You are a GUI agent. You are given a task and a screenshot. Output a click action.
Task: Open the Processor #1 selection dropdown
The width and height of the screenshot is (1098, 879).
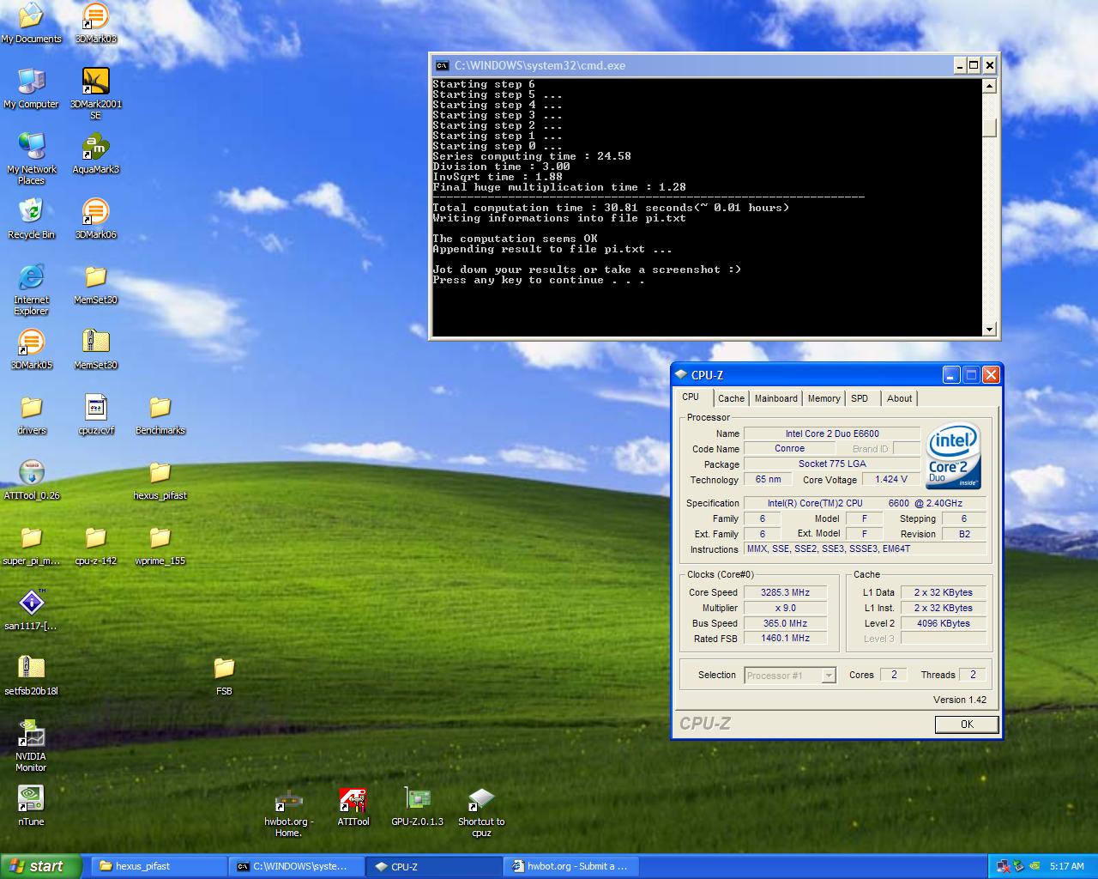(790, 676)
